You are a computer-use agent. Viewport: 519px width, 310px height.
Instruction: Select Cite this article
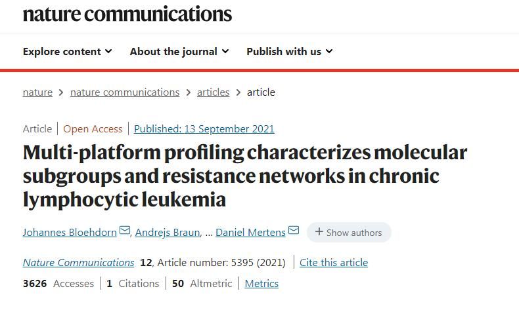pyautogui.click(x=334, y=262)
